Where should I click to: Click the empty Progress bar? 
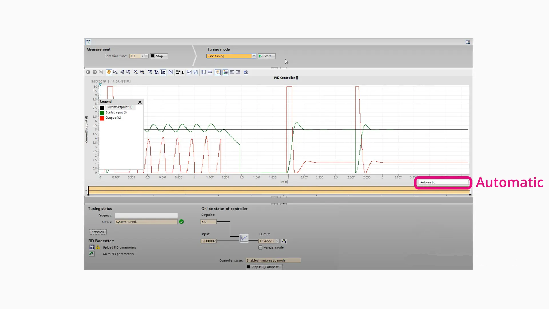coord(146,215)
